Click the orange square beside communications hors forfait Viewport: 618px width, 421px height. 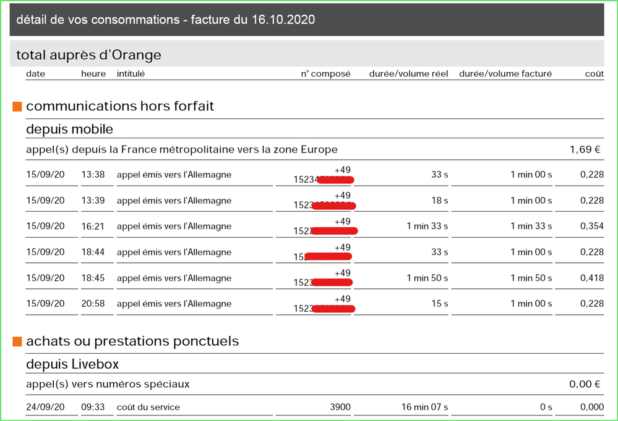tap(17, 107)
